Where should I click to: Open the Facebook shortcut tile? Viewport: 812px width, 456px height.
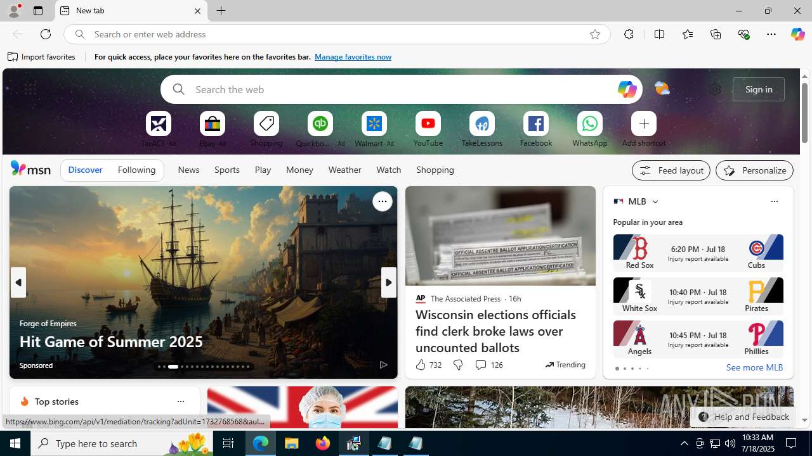(x=536, y=124)
